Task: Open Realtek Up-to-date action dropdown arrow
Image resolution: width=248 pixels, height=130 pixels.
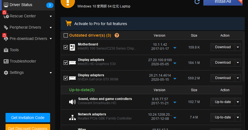Action: 238,117
